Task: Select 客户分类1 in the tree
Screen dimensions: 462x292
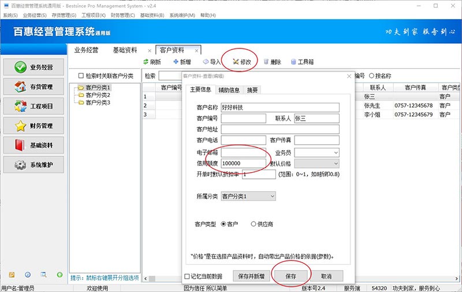Action: (x=98, y=87)
